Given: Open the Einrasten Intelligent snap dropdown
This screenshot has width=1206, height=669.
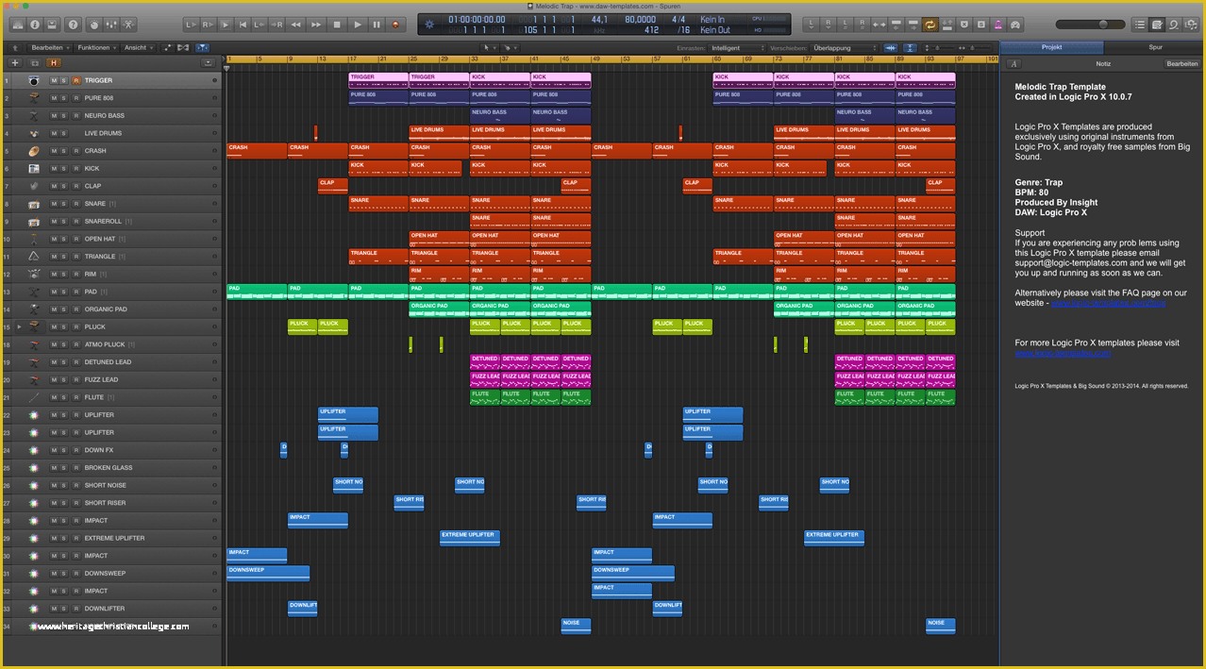Looking at the screenshot, I should pos(737,47).
